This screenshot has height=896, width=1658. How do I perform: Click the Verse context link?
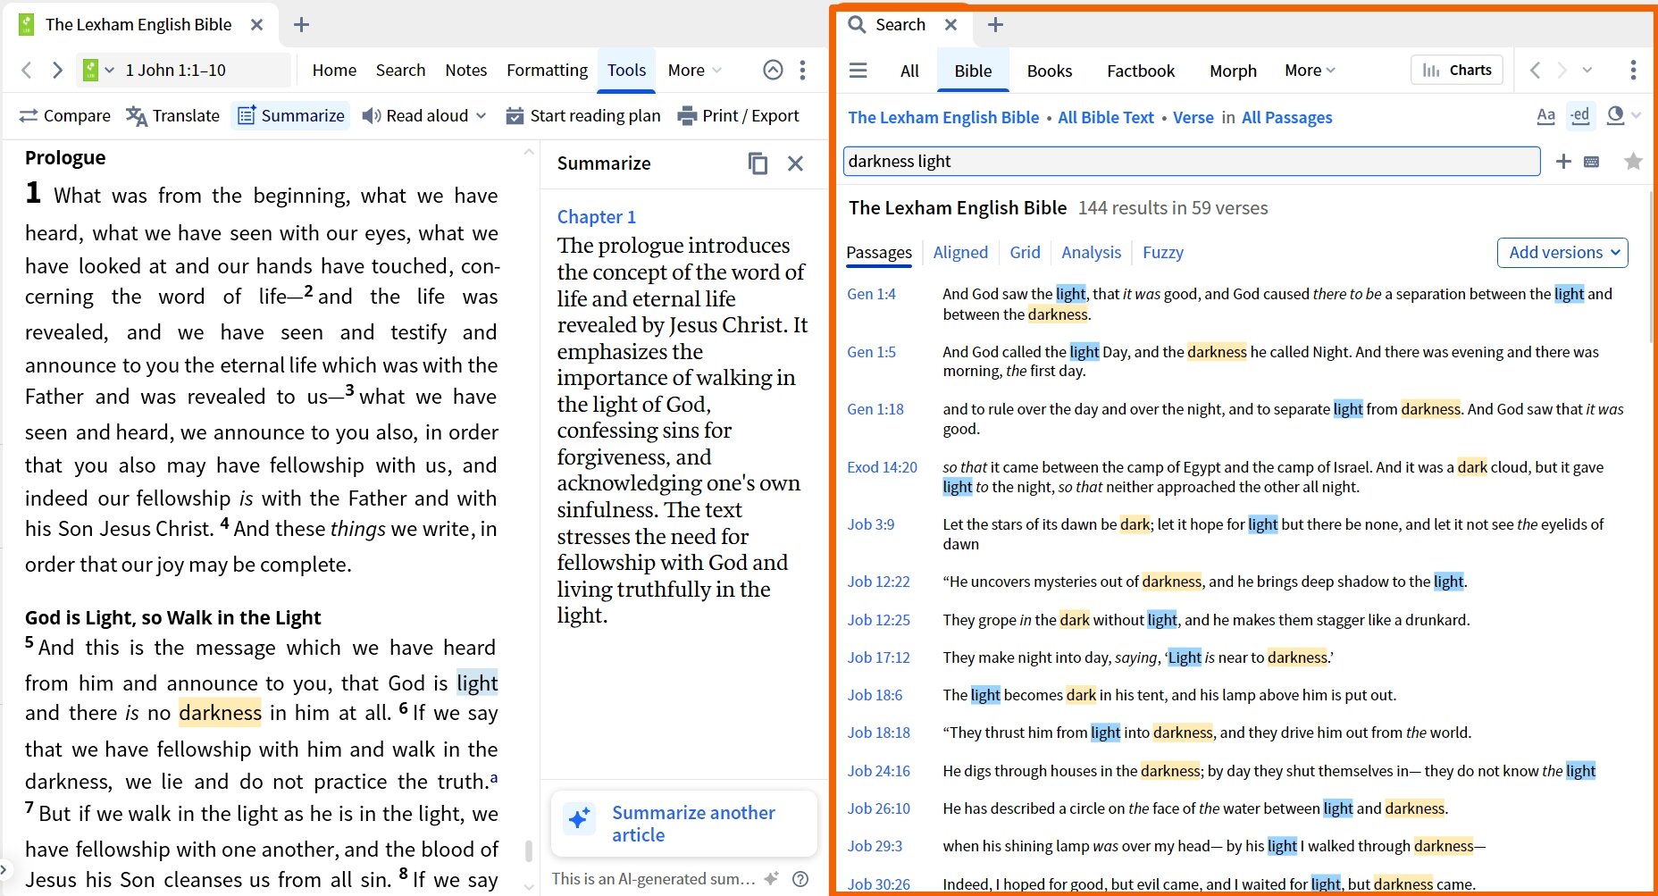1193,117
